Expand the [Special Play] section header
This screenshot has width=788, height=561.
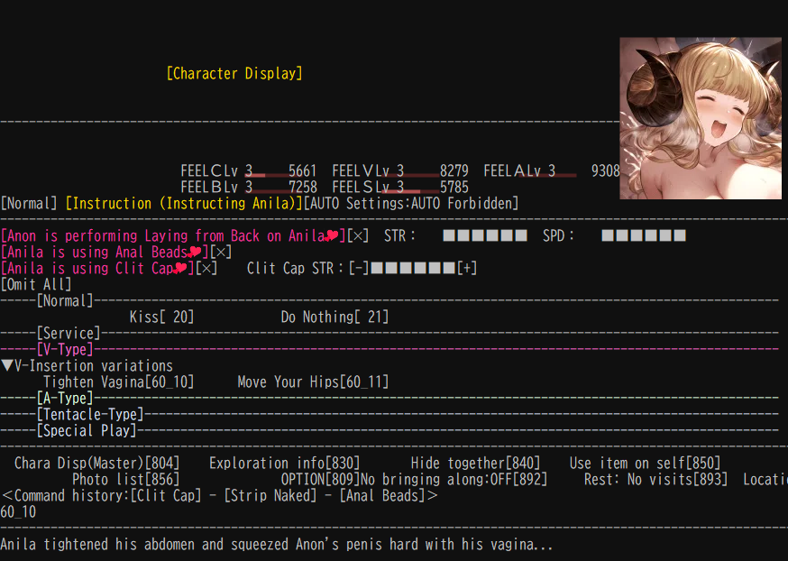pyautogui.click(x=87, y=431)
